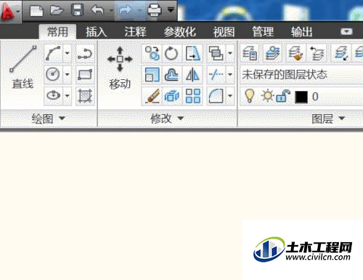The height and width of the screenshot is (280, 363).
Task: Open the Circle tool dropdown arrow
Action: point(68,74)
